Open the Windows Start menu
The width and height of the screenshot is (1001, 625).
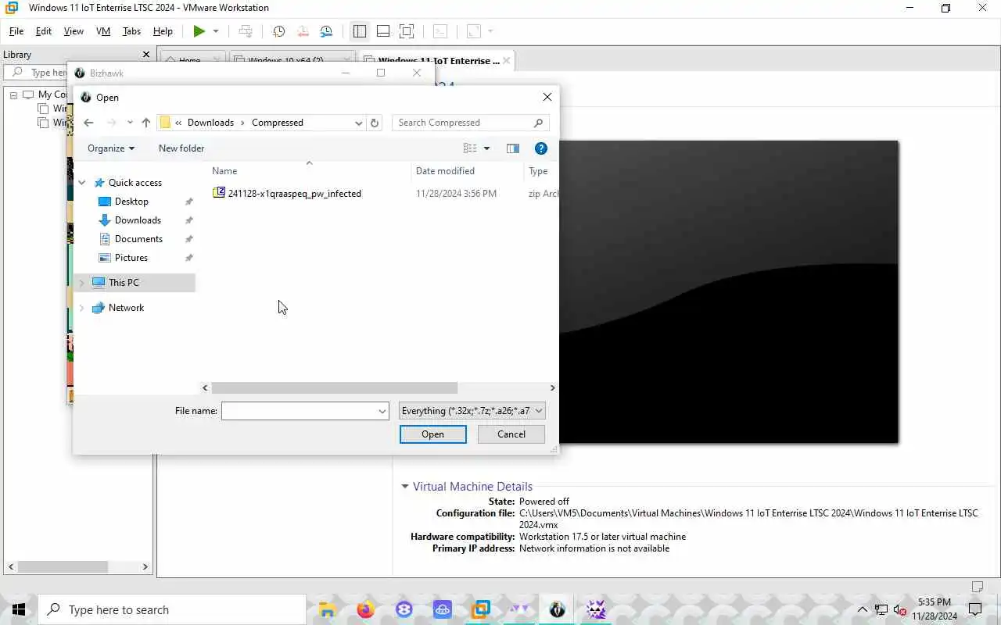19,609
